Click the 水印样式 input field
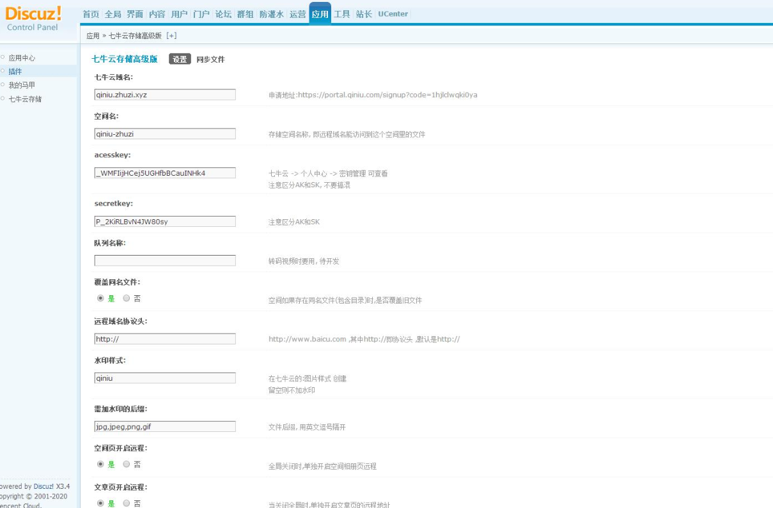This screenshot has height=508, width=773. (165, 378)
